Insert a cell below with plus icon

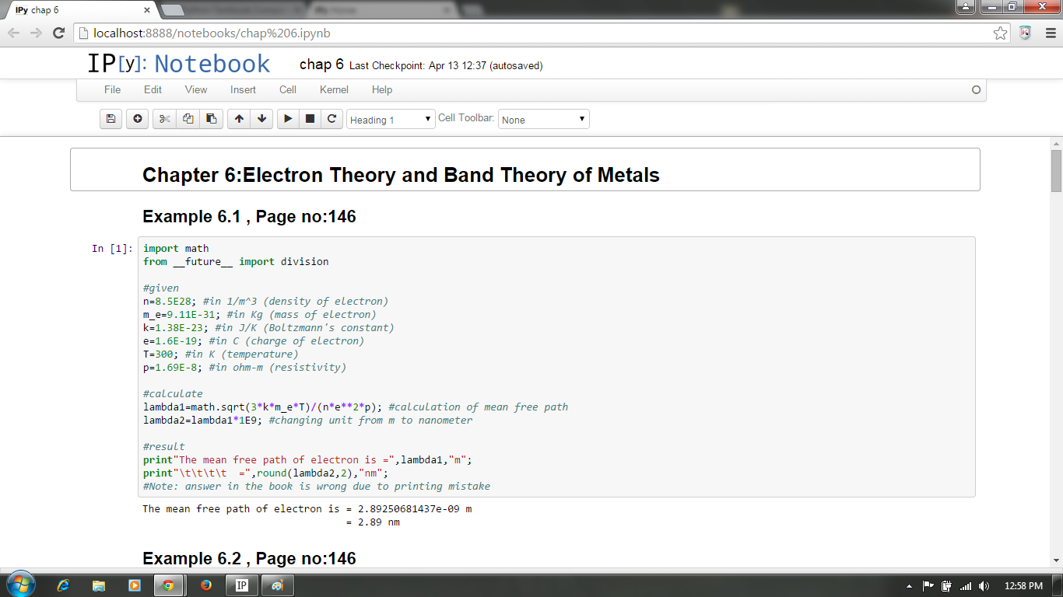click(x=138, y=119)
